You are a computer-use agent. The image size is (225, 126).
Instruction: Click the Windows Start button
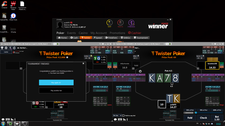pos(3,123)
